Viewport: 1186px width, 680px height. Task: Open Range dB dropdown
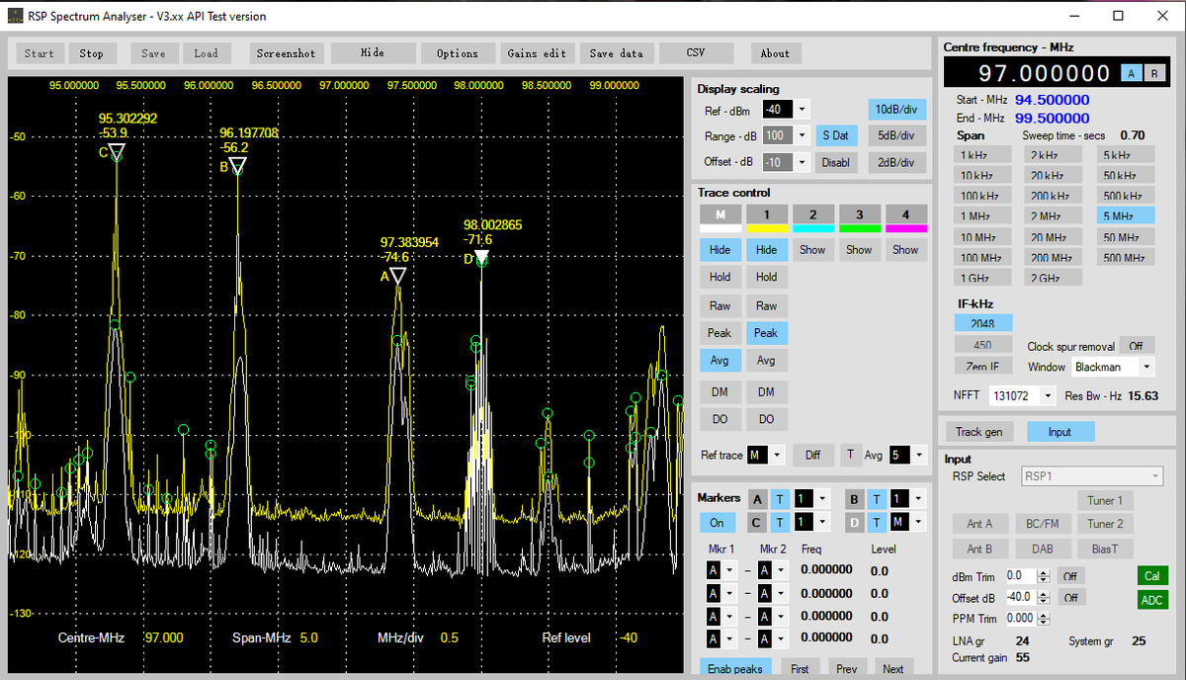pos(803,135)
